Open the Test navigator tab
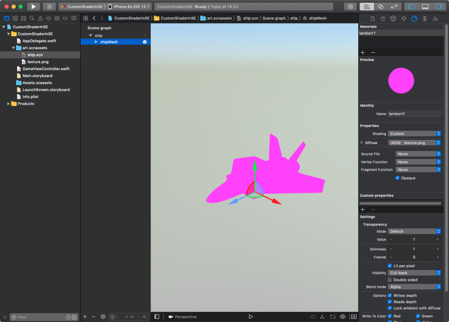Image resolution: width=449 pixels, height=322 pixels. point(48,18)
